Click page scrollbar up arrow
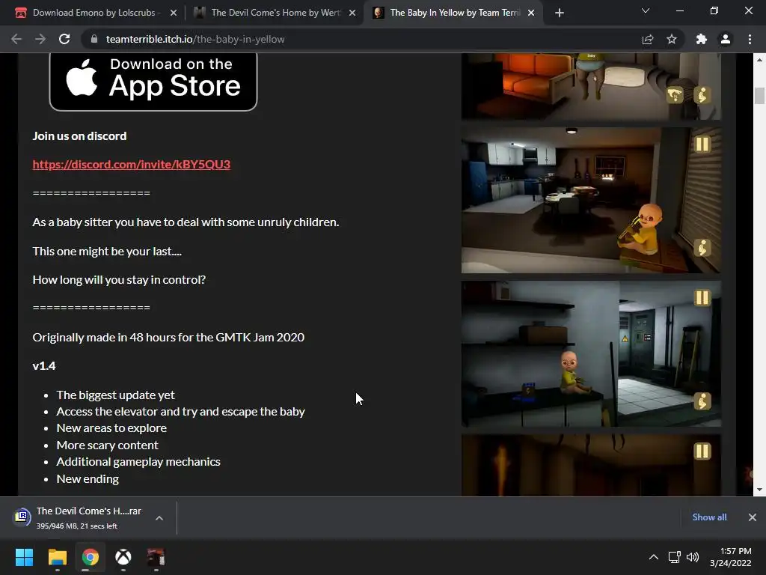 [x=759, y=60]
